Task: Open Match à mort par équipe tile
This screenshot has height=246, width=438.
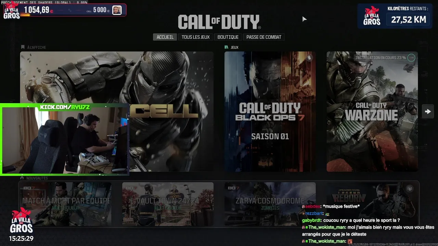Action: tap(65, 204)
